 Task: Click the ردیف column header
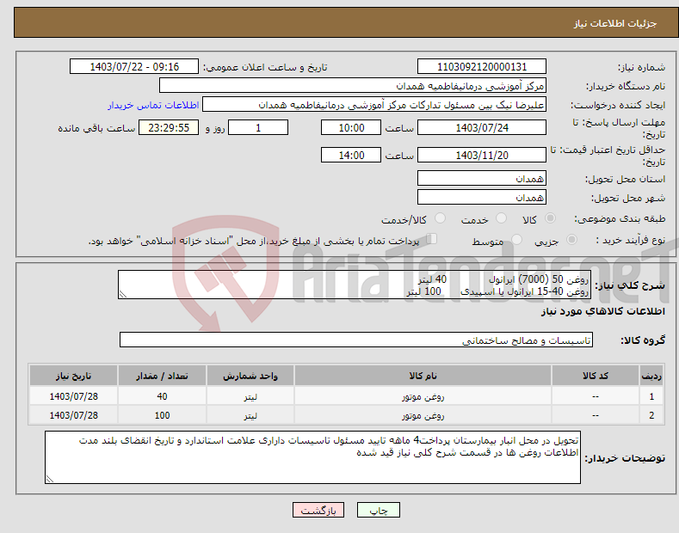pos(651,376)
